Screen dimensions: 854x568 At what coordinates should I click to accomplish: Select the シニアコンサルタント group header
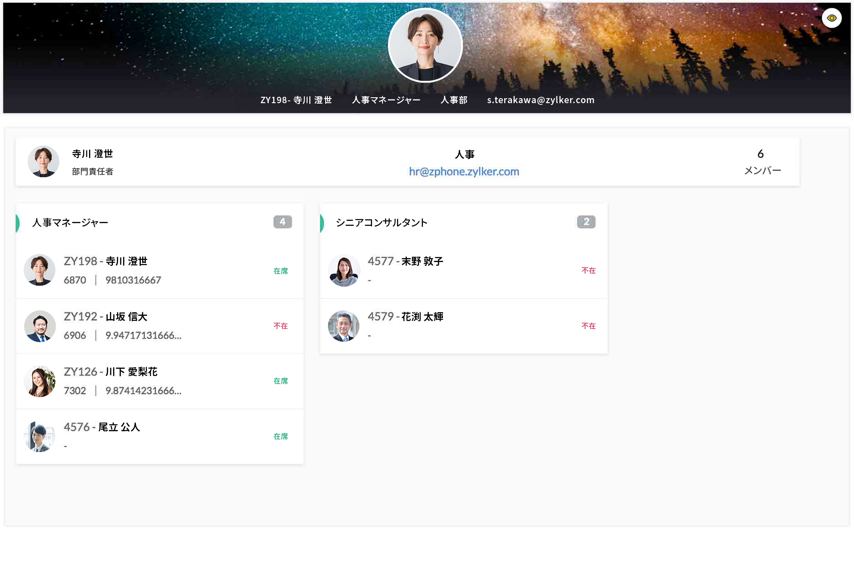[382, 223]
